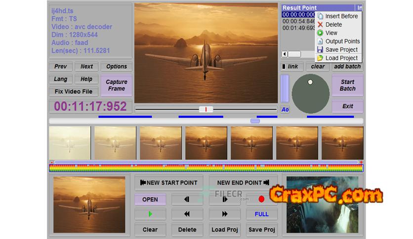The image size is (413, 239).
Task: Click the Load Project folder icon
Action: click(x=320, y=58)
